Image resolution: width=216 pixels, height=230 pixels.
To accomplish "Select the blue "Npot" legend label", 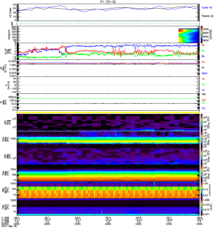I will (204, 73).
